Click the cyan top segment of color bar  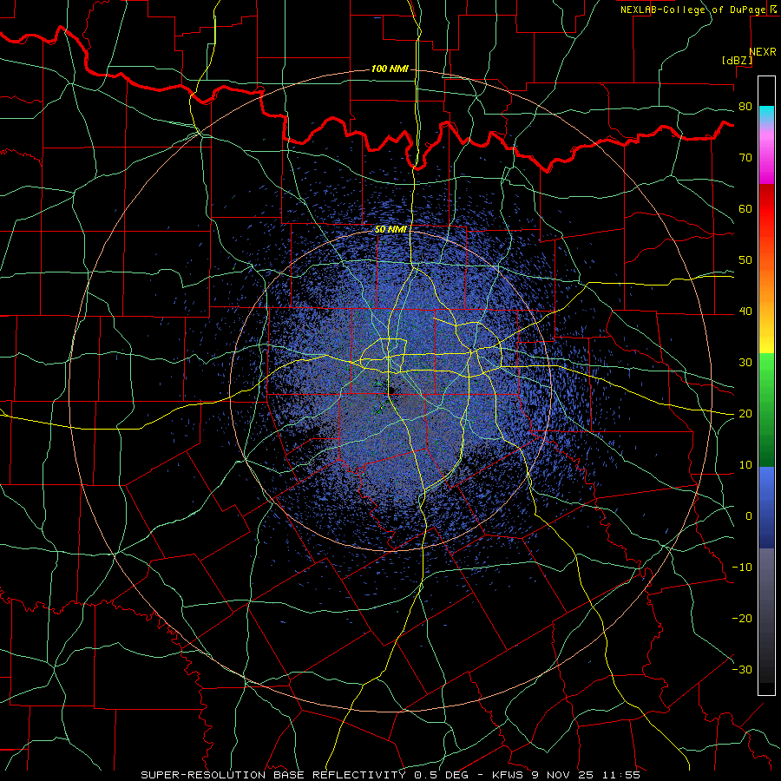point(766,114)
